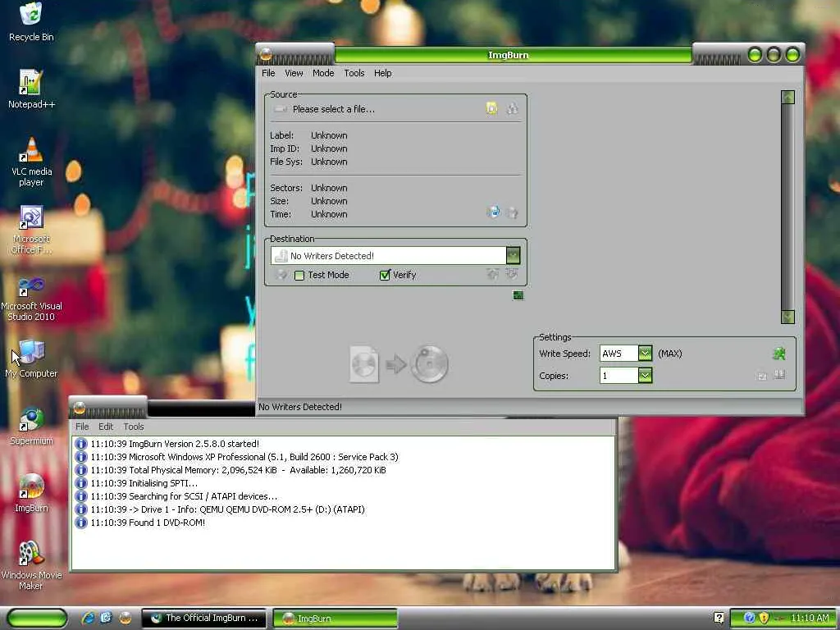The height and width of the screenshot is (630, 840).
Task: Enable the Test Mode checkbox
Action: tap(299, 276)
